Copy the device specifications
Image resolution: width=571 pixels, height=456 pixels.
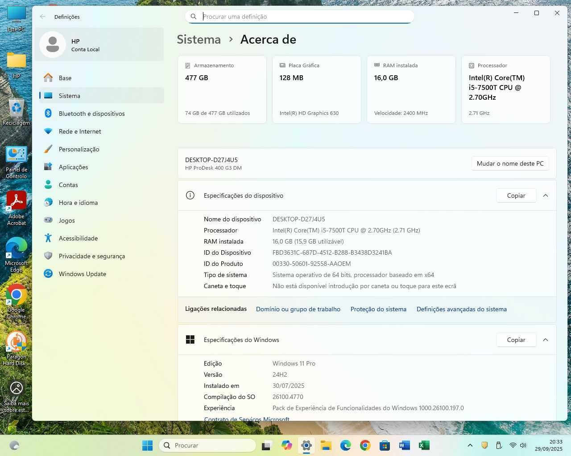[516, 195]
